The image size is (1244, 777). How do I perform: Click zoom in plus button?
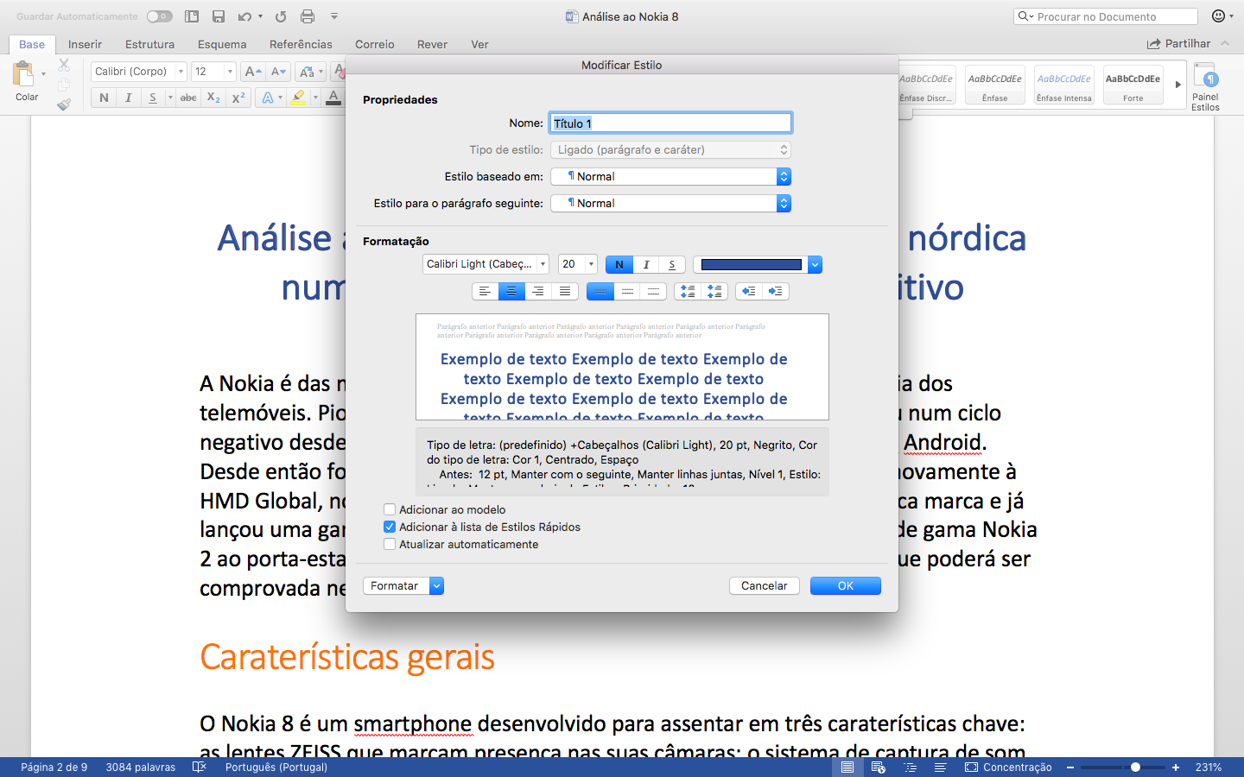point(1176,767)
